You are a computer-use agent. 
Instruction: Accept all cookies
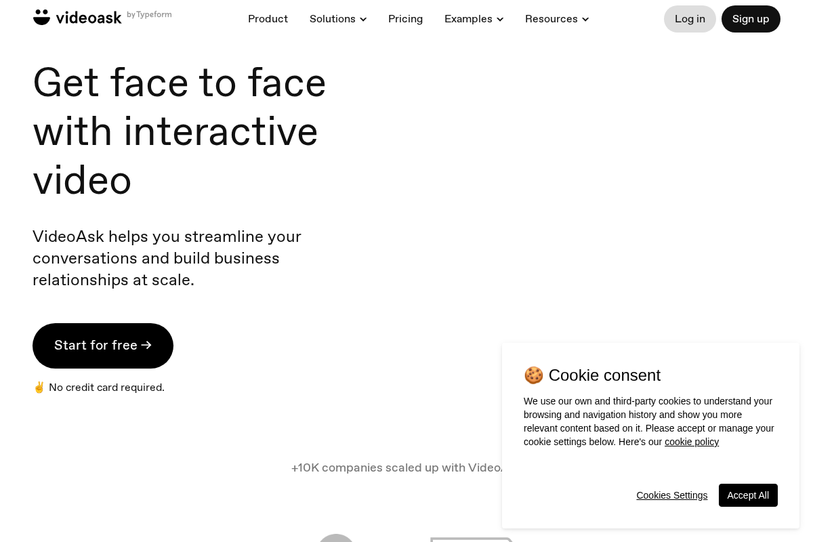click(x=748, y=495)
